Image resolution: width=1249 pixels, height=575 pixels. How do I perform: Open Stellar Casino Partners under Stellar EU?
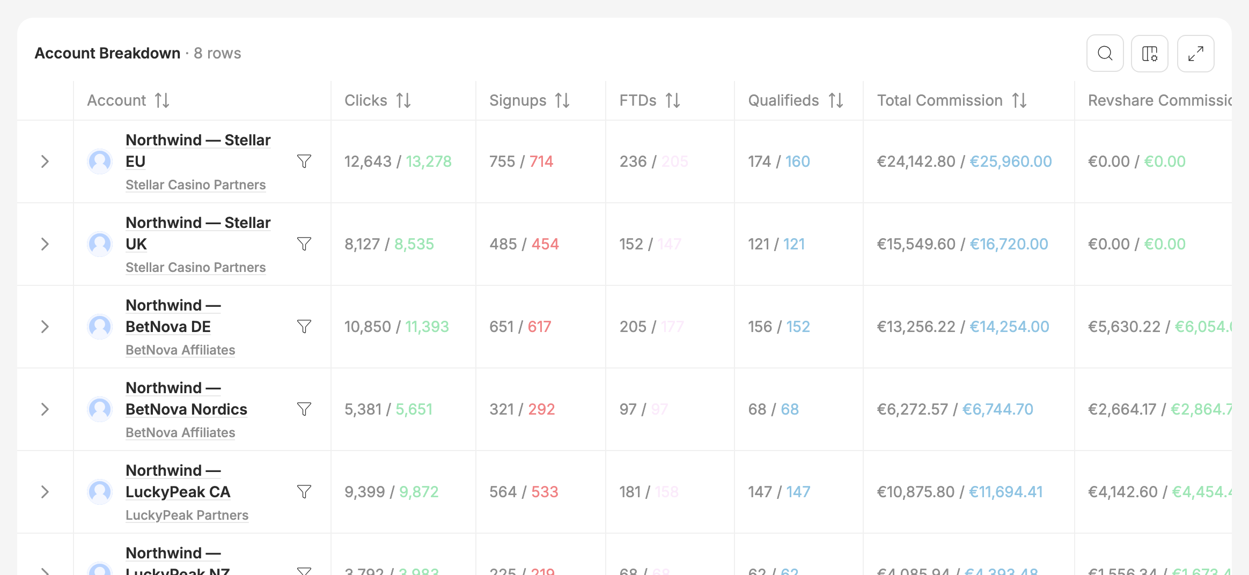click(196, 185)
